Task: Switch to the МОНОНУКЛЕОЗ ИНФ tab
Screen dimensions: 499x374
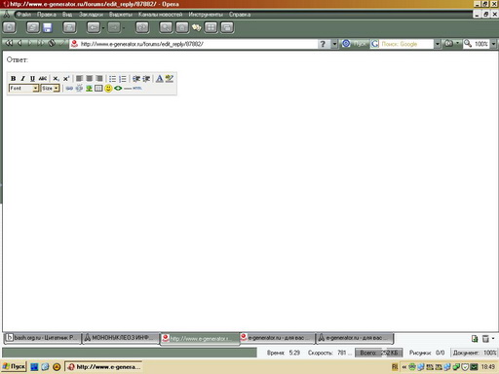Action: pyautogui.click(x=120, y=338)
